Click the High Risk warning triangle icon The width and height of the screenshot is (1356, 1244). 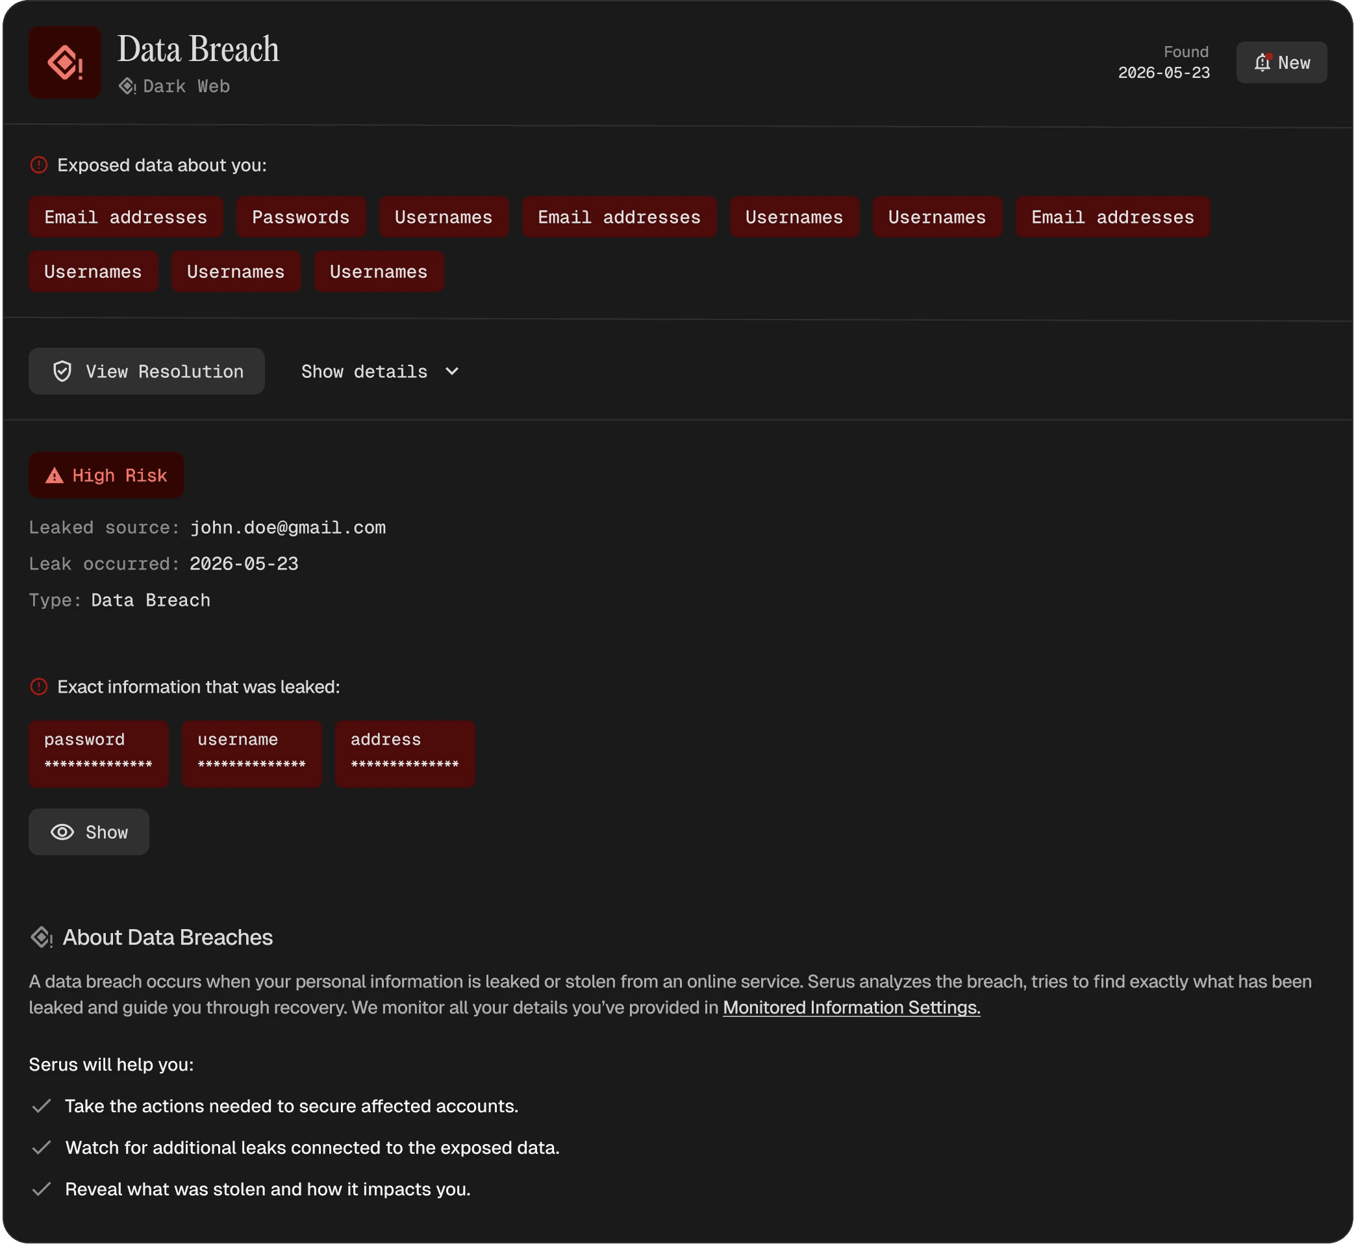[x=54, y=476]
